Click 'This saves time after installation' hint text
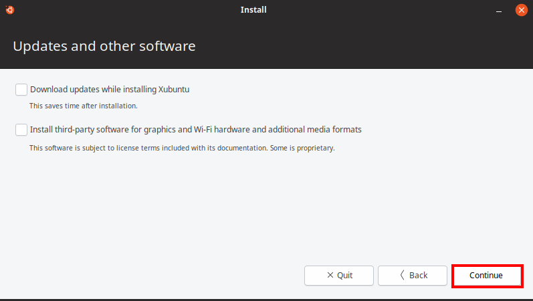The width and height of the screenshot is (533, 301). (84, 106)
